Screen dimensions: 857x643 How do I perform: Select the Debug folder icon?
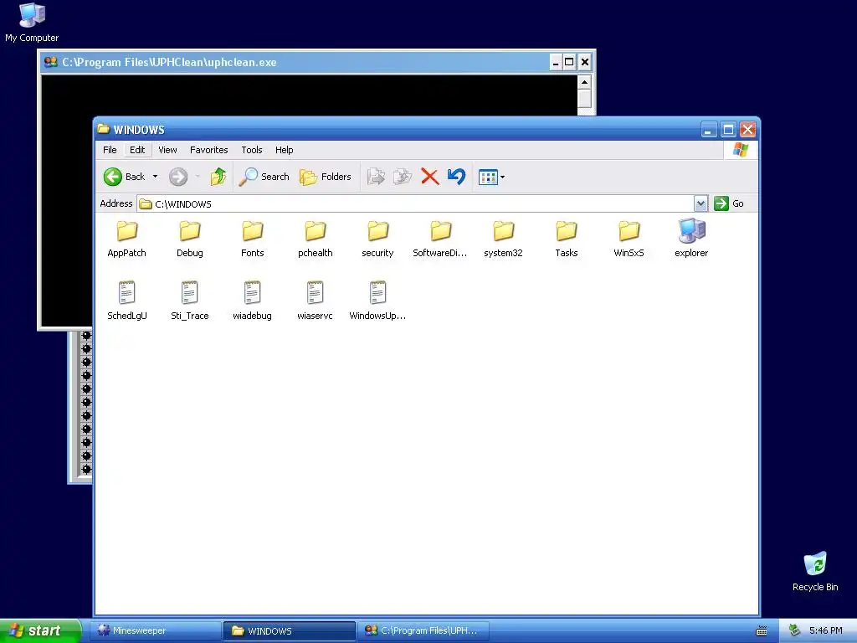coord(190,231)
